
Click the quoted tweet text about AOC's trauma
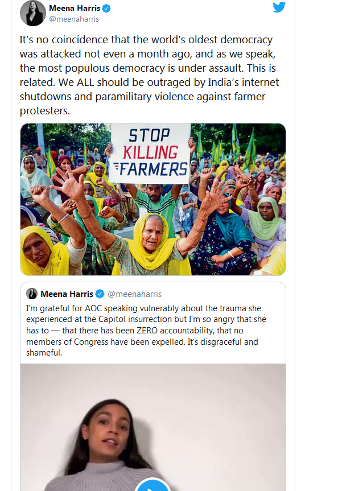click(x=146, y=331)
